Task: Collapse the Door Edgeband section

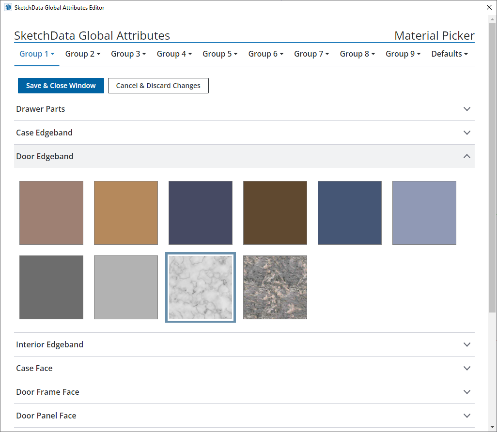Action: pos(244,156)
